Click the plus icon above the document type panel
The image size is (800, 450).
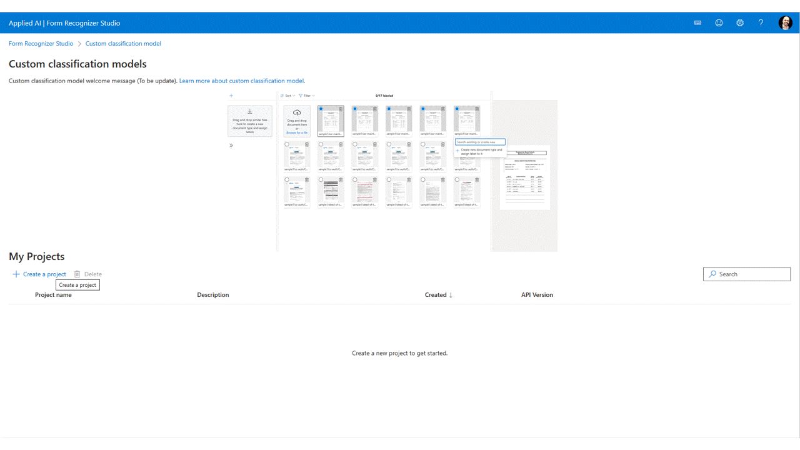tap(231, 95)
